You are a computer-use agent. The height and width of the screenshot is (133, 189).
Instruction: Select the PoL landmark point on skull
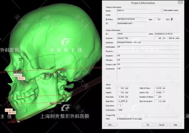point(64,70)
